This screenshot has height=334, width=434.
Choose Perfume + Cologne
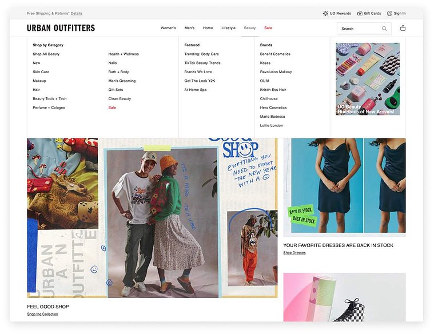click(x=49, y=108)
